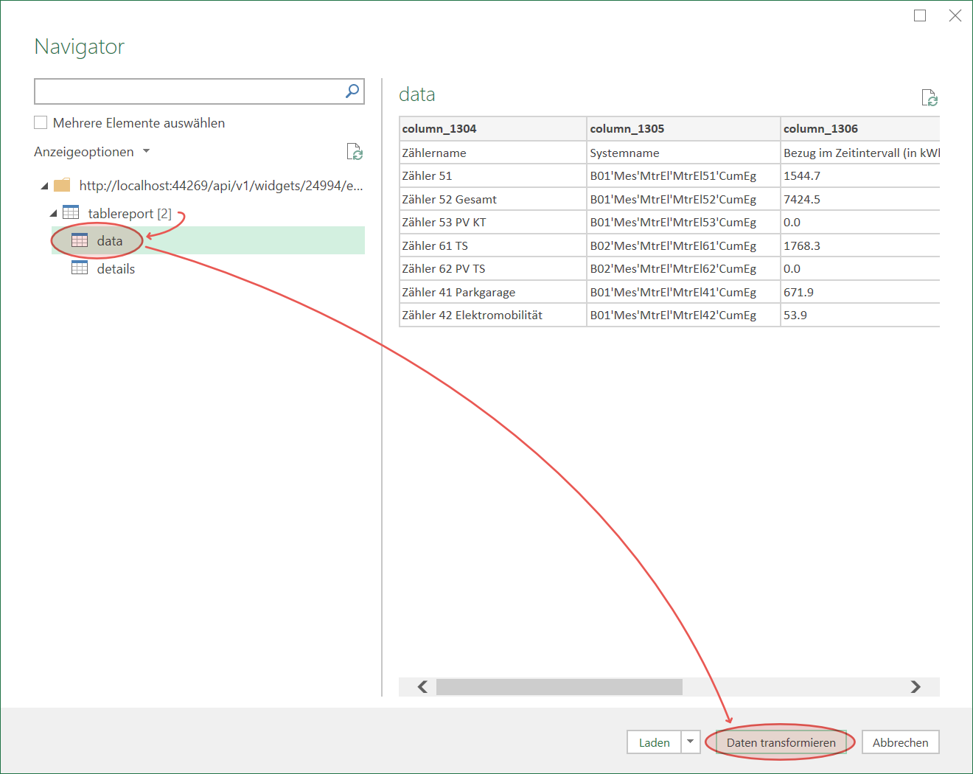This screenshot has width=973, height=774.
Task: Open the Anzeigeoptionen dropdown
Action: [92, 151]
